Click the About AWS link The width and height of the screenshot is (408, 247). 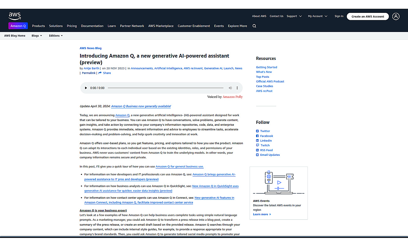point(259,16)
